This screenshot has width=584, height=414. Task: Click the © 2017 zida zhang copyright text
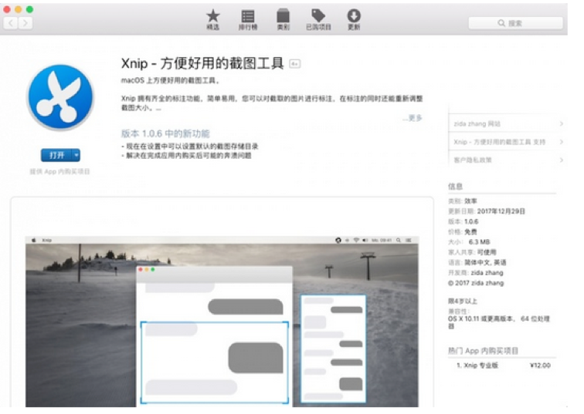[476, 283]
